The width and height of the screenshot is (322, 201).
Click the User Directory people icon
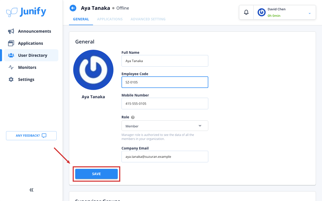(x=11, y=55)
